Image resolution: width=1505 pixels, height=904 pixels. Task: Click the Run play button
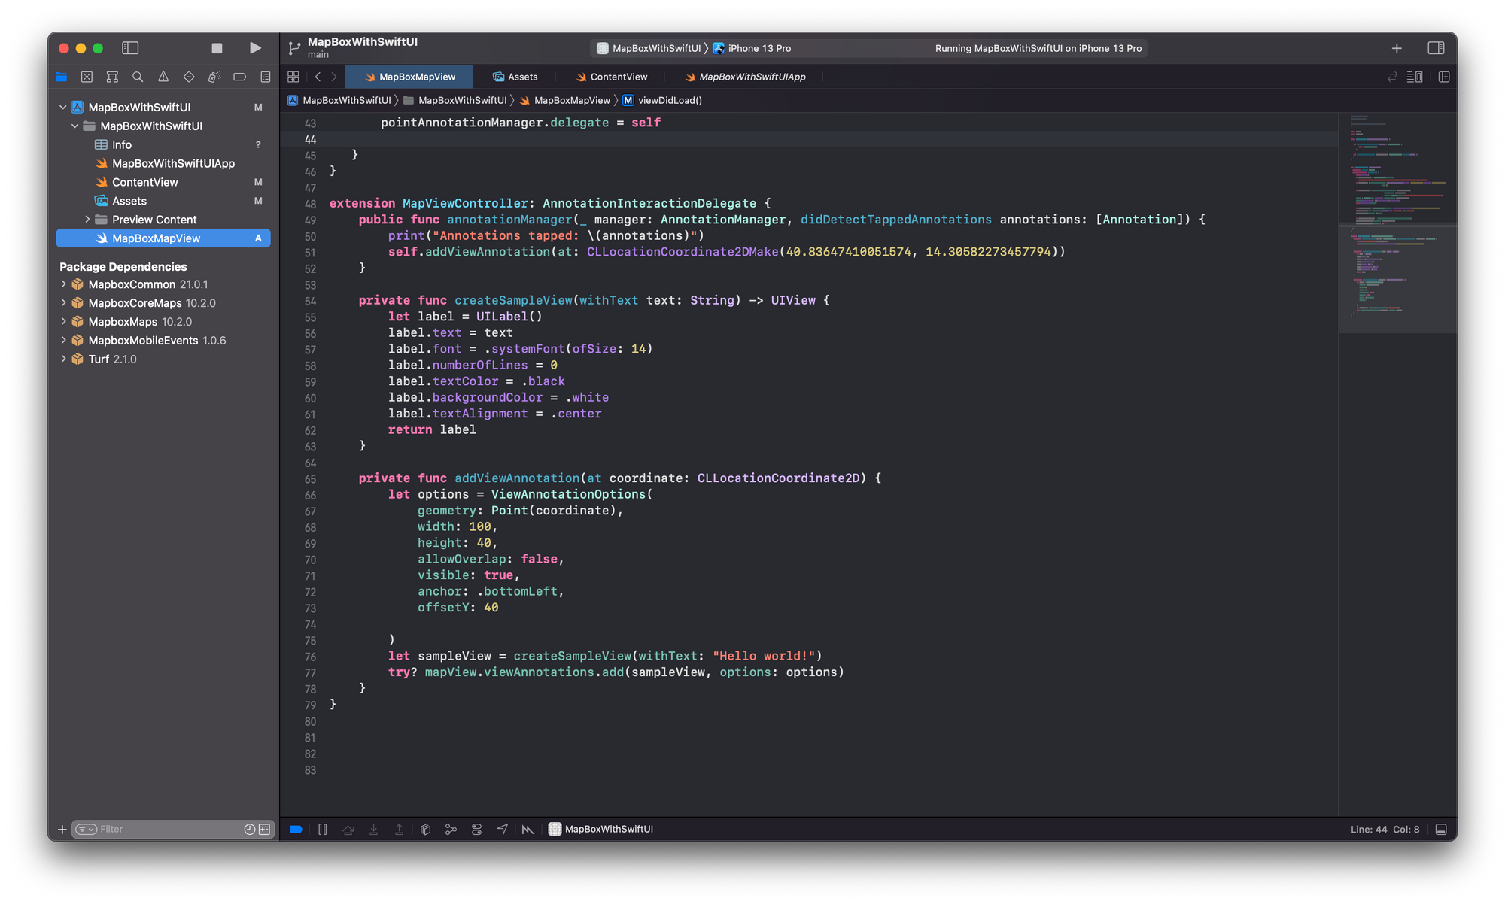point(255,48)
